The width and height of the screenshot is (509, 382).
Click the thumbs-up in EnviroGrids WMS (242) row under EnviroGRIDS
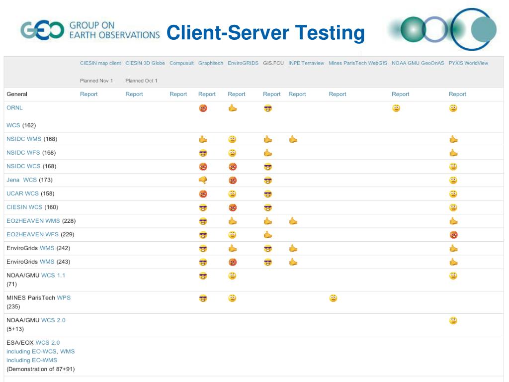233,249
